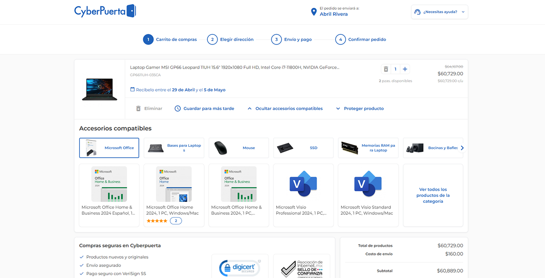
Task: Increase quantity with the plus stepper
Action: [405, 69]
